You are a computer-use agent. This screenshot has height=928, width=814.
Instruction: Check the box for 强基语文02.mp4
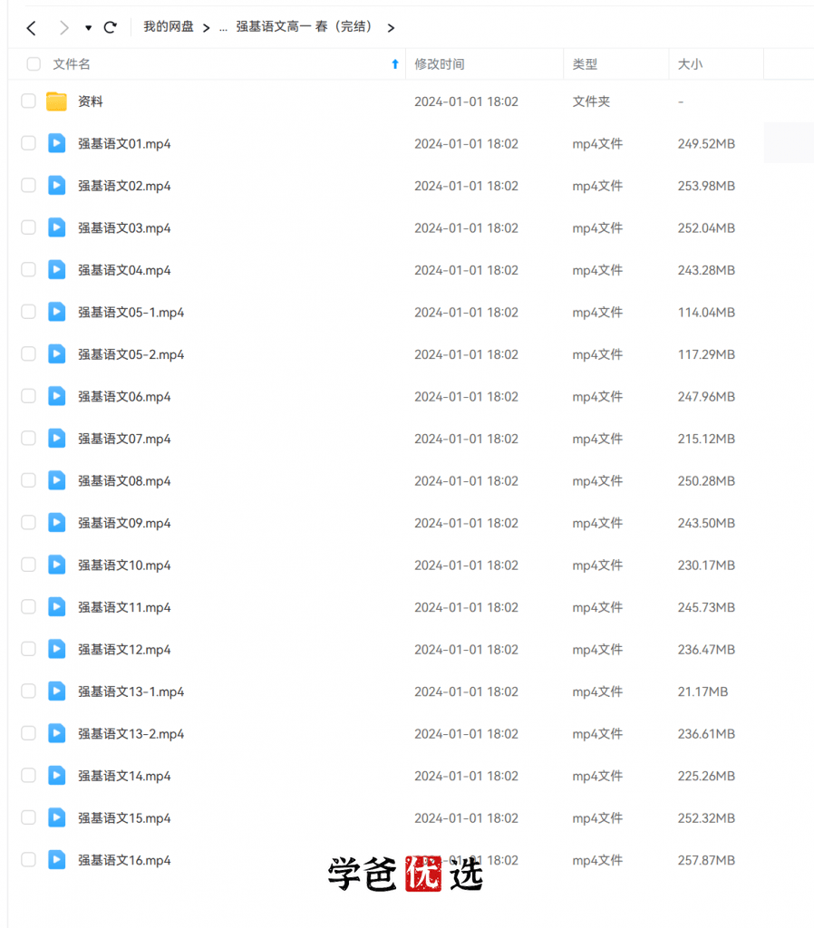coord(28,185)
